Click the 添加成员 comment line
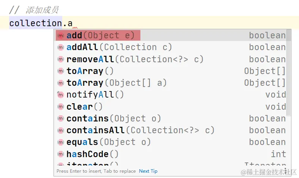The image size is (299, 178). [42, 10]
